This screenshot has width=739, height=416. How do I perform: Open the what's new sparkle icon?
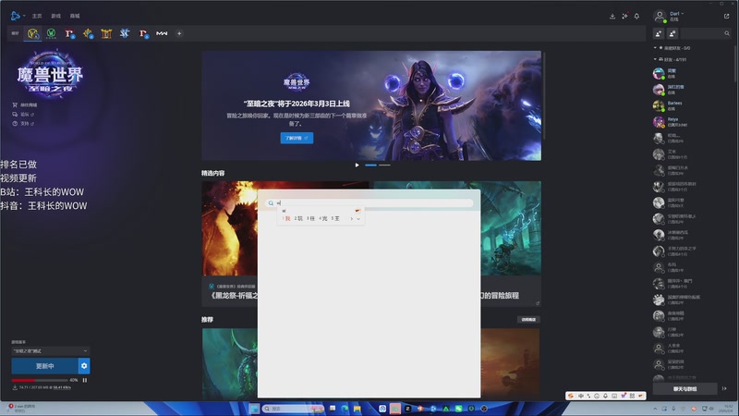[x=624, y=16]
